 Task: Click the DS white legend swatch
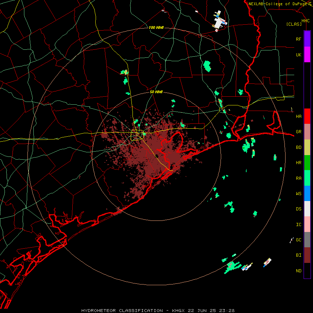[x=307, y=209]
